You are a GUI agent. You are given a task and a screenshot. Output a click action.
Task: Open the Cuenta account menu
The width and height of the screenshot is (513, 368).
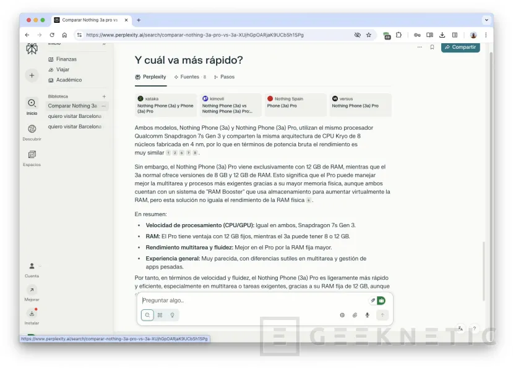coord(32,270)
